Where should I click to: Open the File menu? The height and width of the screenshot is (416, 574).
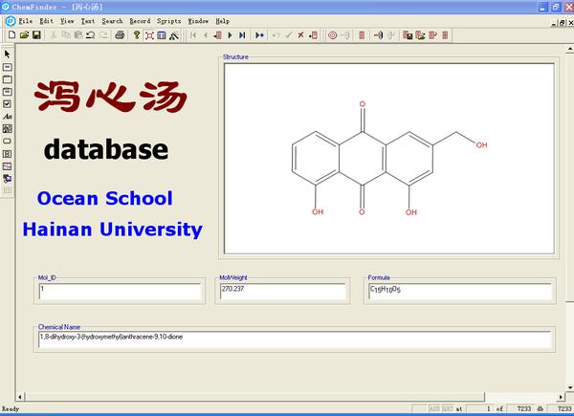(25, 20)
